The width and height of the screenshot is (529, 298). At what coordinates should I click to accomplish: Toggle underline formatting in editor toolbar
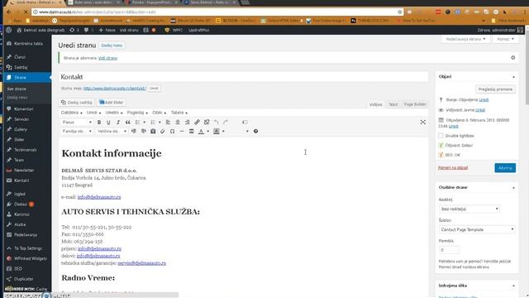coord(108,123)
